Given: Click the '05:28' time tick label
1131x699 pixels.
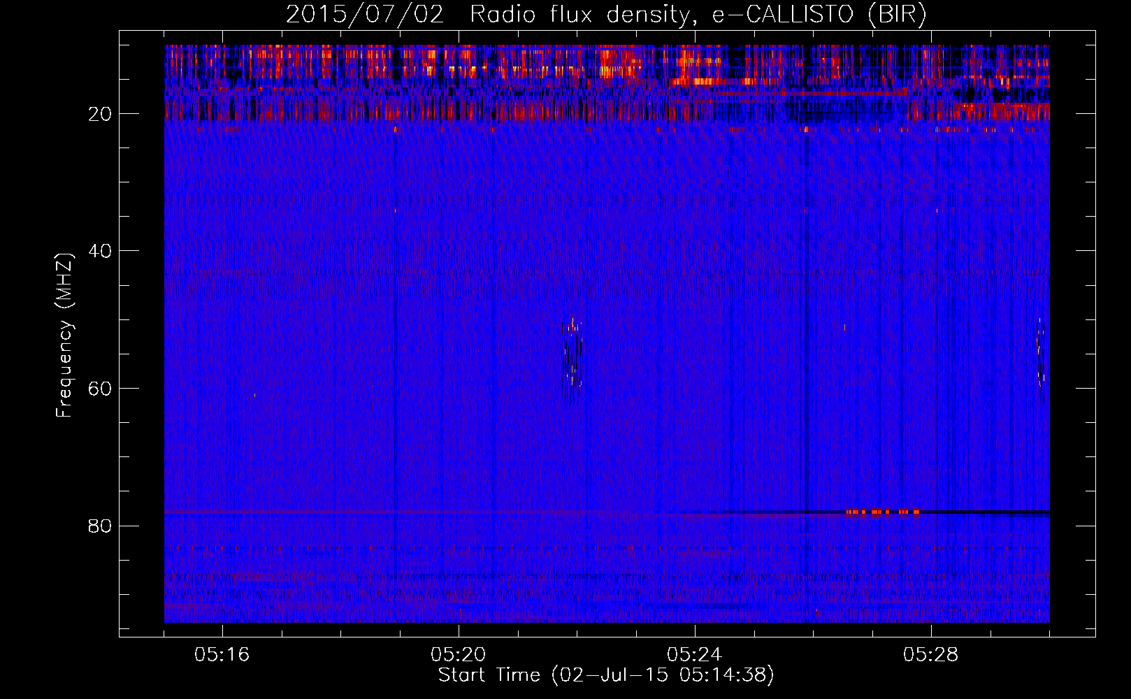Looking at the screenshot, I should pos(931,655).
